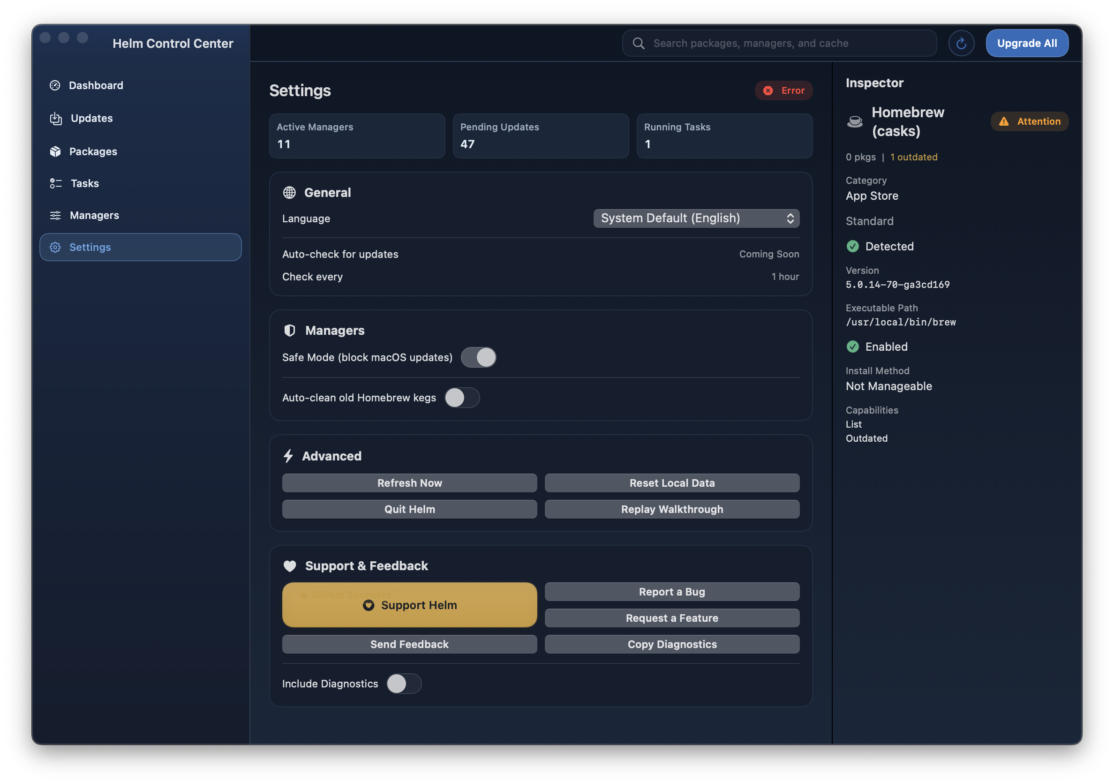The image size is (1114, 784).
Task: Disable Safe Mode (block macOS updates)
Action: (478, 357)
